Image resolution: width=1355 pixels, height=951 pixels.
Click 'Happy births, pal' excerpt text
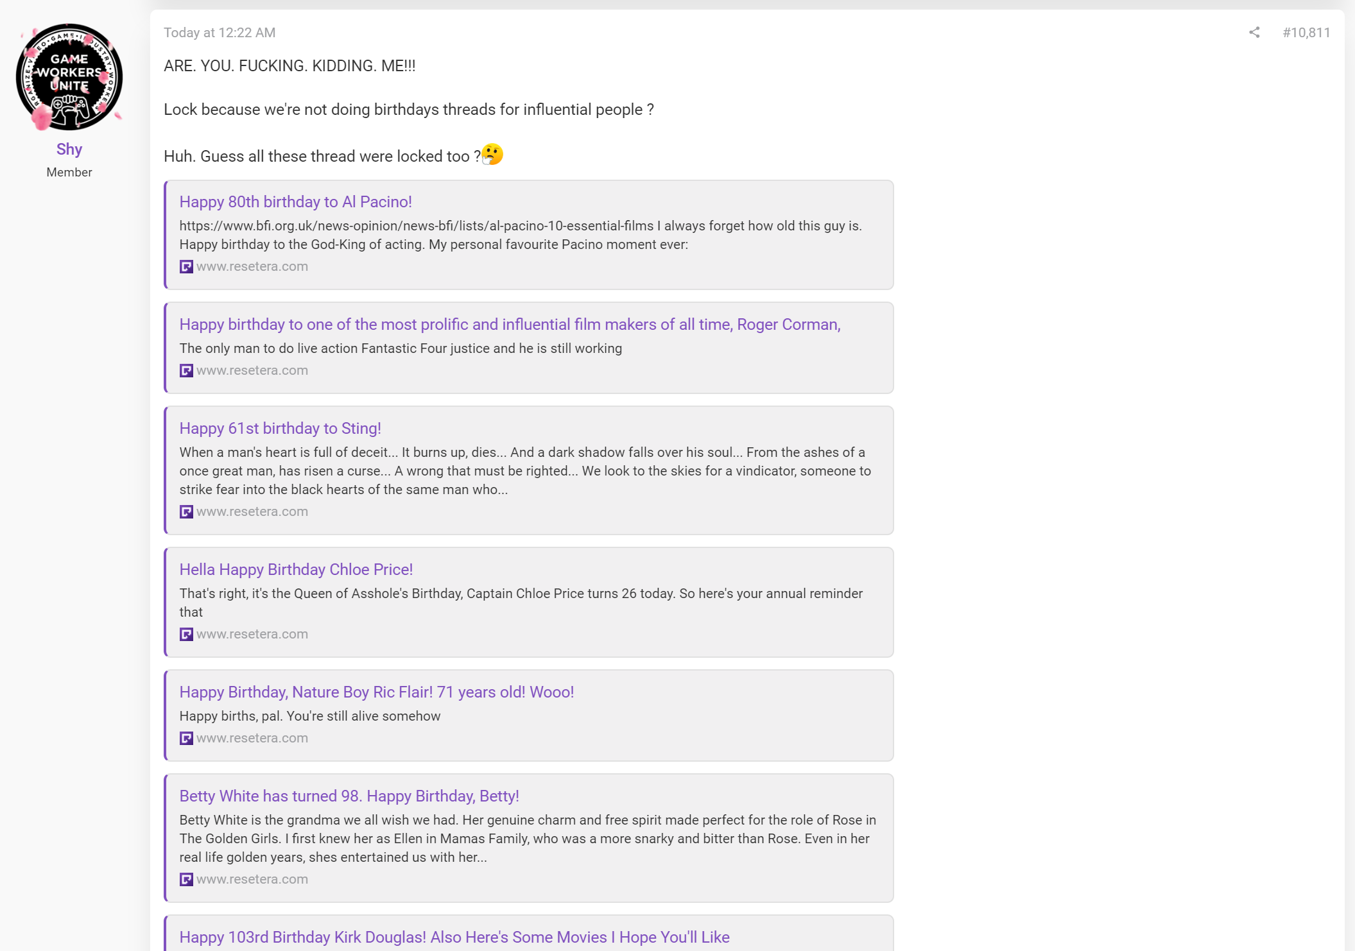pos(310,716)
